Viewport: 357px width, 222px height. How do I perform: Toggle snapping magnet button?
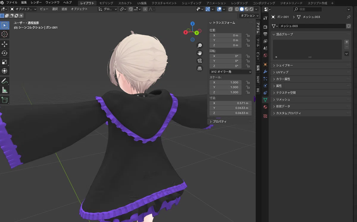pyautogui.click(x=131, y=9)
